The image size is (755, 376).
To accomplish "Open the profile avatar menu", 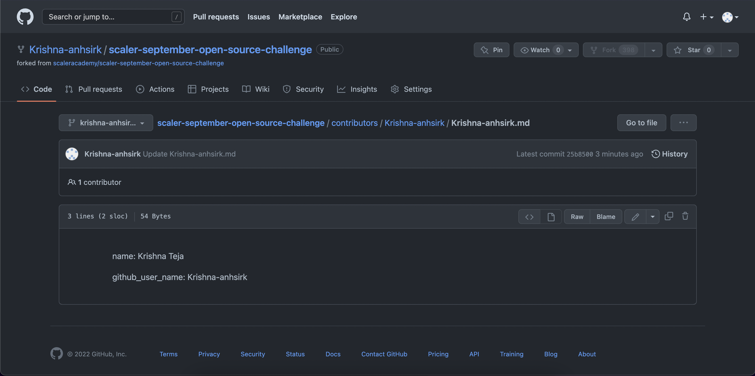I will pos(730,17).
